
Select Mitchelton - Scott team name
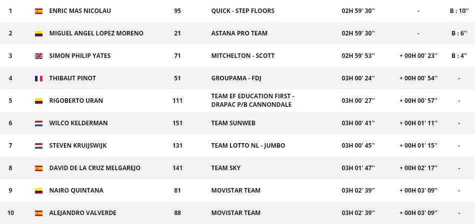[242, 56]
